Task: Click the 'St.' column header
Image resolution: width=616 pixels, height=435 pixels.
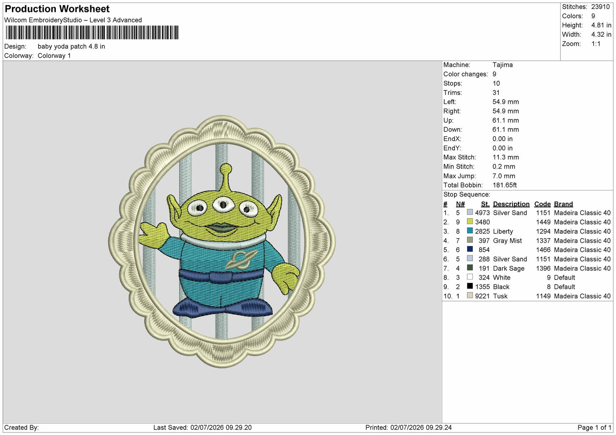Action: 485,204
